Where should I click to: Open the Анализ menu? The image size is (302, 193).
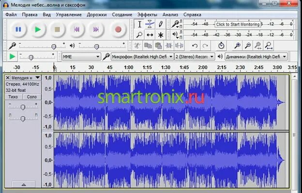(x=170, y=15)
